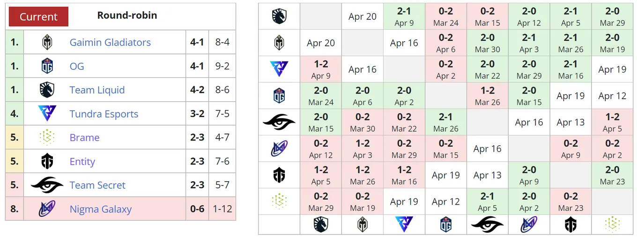637x238 pixels.
Task: Click the 2-1 Apr 9 result cell in top row
Action: pos(404,16)
